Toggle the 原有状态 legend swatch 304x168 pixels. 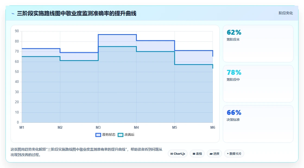pos(98,135)
